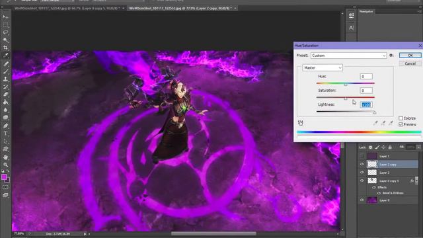Open the Preset dropdown

tap(349, 56)
